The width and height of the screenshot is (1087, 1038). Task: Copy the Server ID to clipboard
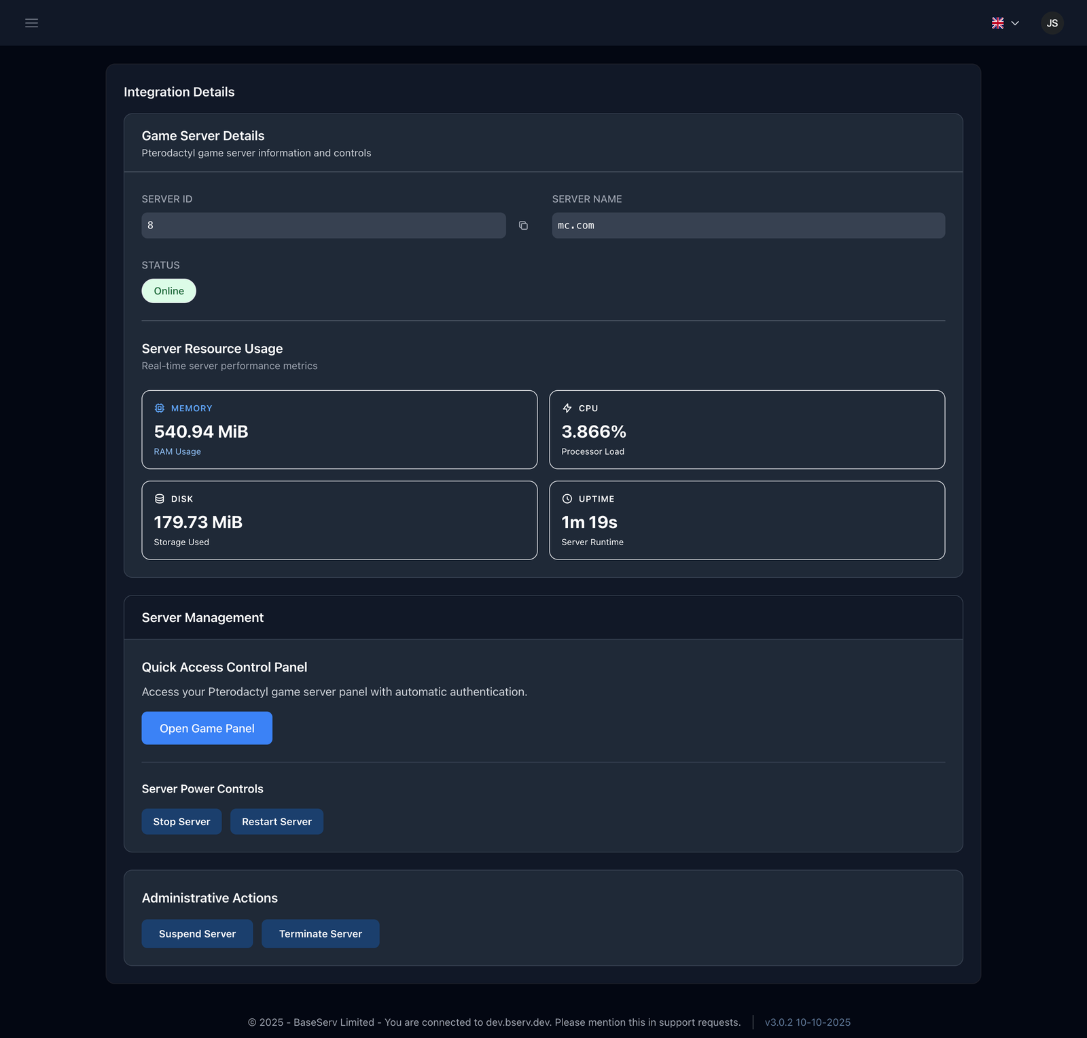(x=523, y=226)
